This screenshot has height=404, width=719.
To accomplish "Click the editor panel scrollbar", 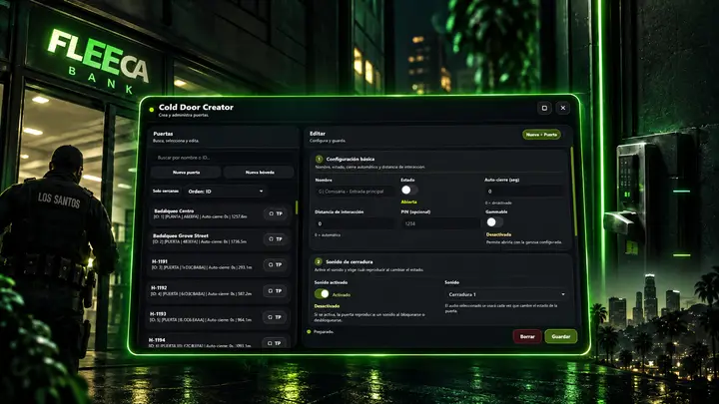I will (573, 192).
